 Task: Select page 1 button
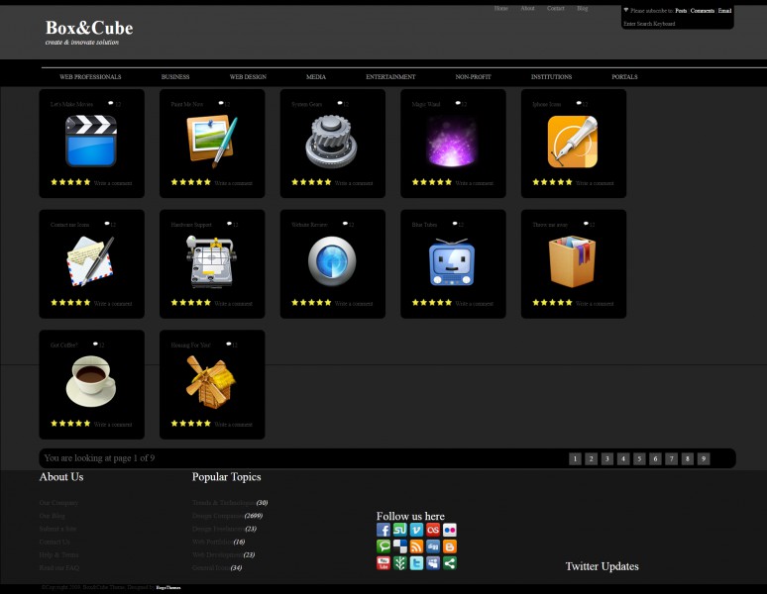tap(575, 458)
